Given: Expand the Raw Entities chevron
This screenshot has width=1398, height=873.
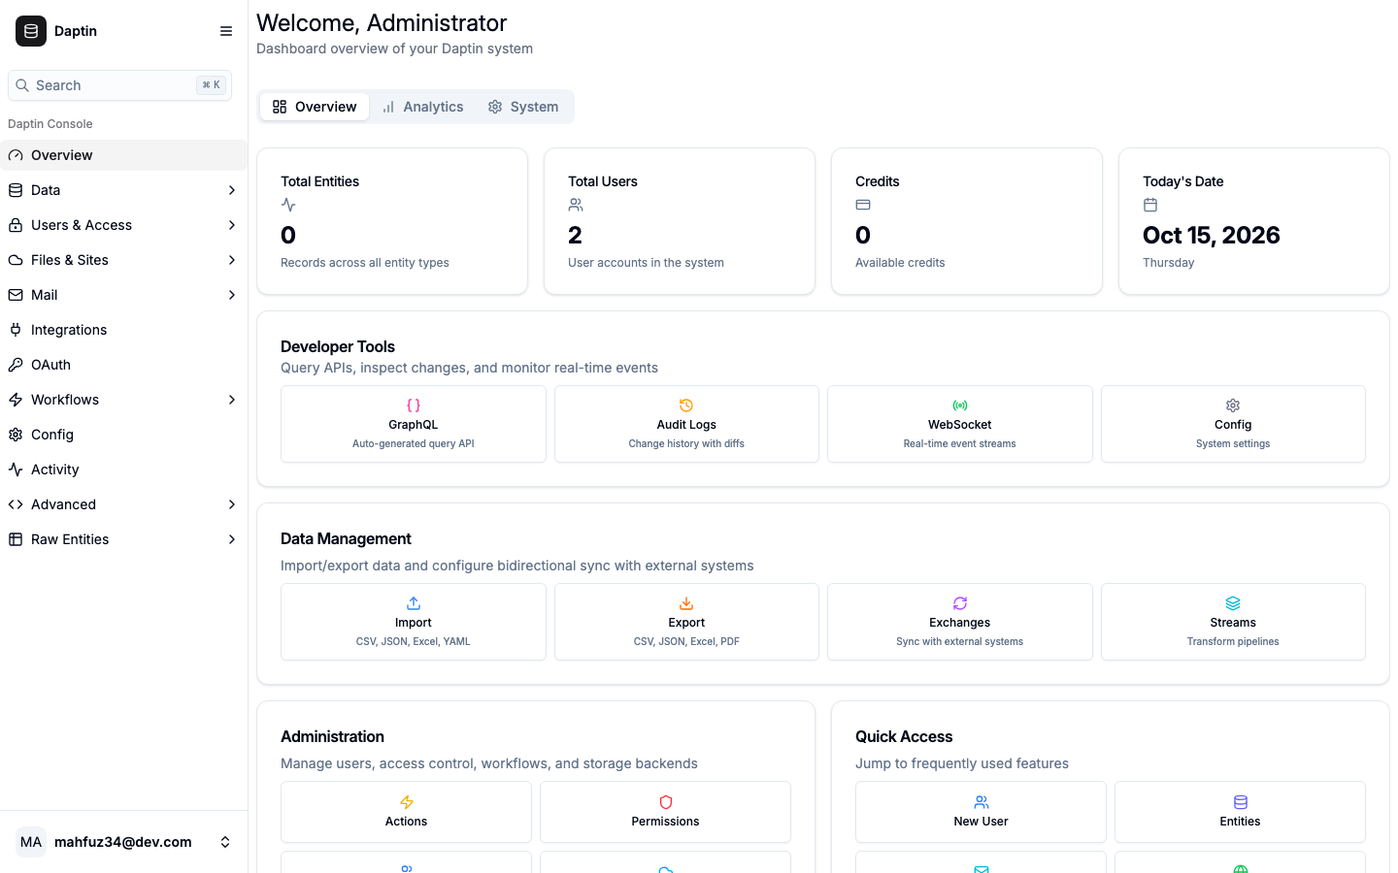Looking at the screenshot, I should (232, 539).
